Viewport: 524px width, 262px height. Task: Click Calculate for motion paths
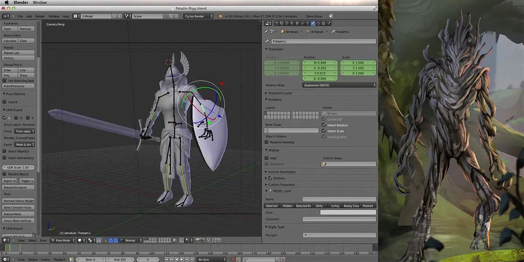(10, 40)
